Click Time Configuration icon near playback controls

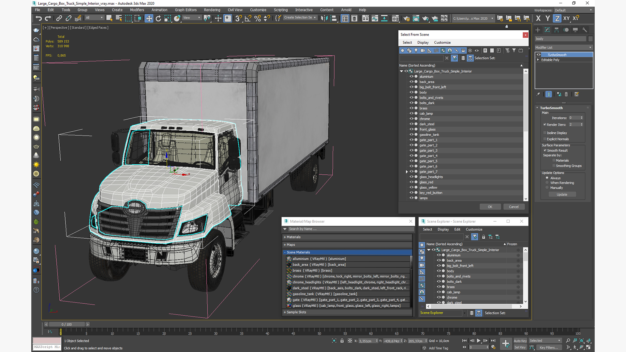pyautogui.click(x=493, y=347)
